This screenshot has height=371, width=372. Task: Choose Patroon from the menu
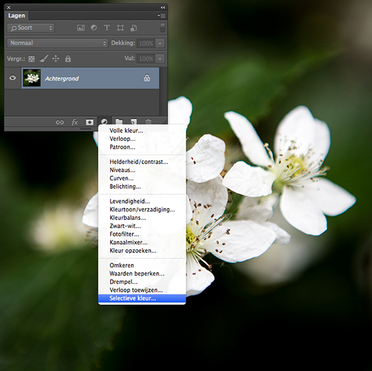[142, 147]
